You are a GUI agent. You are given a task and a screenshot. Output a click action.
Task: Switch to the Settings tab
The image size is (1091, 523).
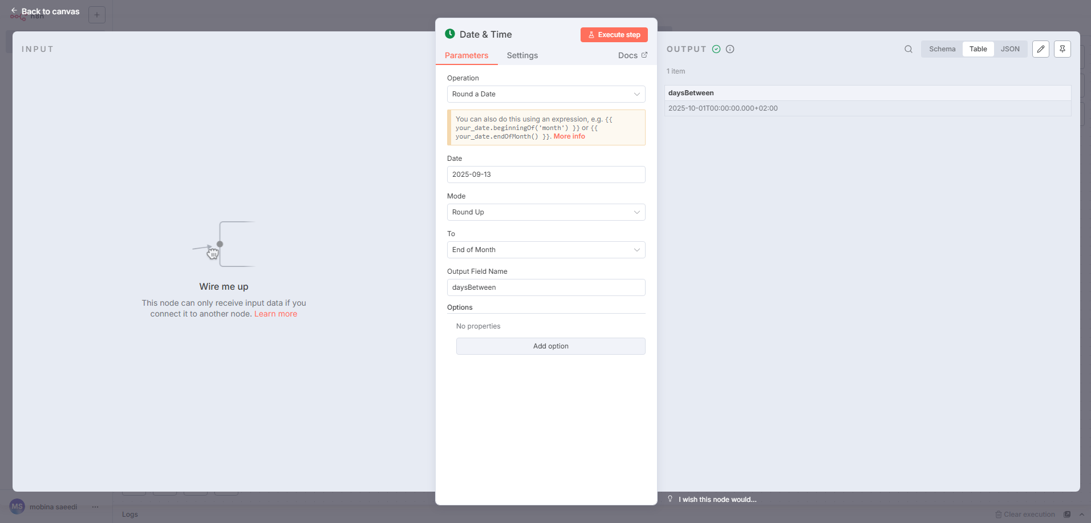coord(522,55)
